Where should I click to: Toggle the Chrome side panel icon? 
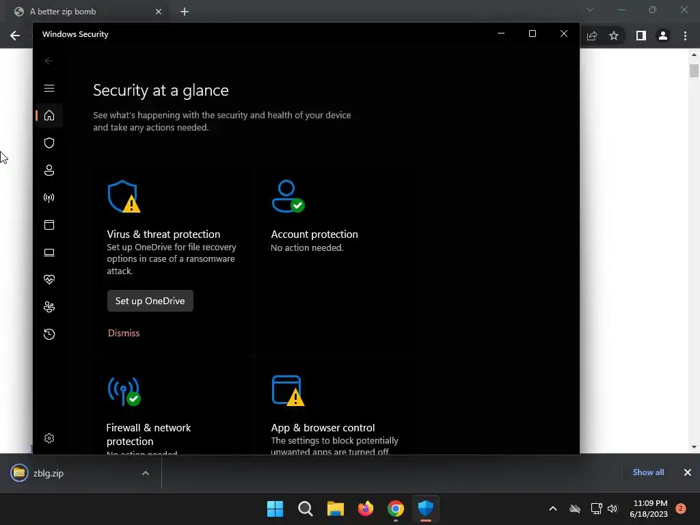[x=641, y=36]
